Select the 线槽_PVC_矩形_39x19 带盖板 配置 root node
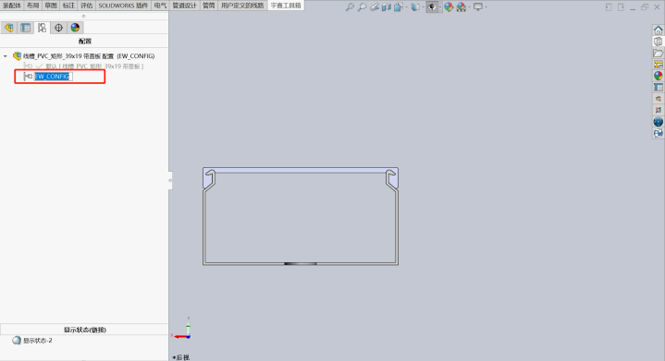This screenshot has width=665, height=361. [x=89, y=56]
